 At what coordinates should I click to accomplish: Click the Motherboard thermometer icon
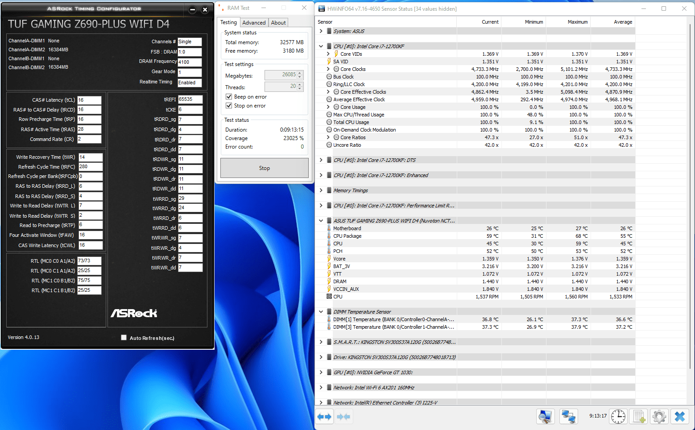[x=329, y=228]
